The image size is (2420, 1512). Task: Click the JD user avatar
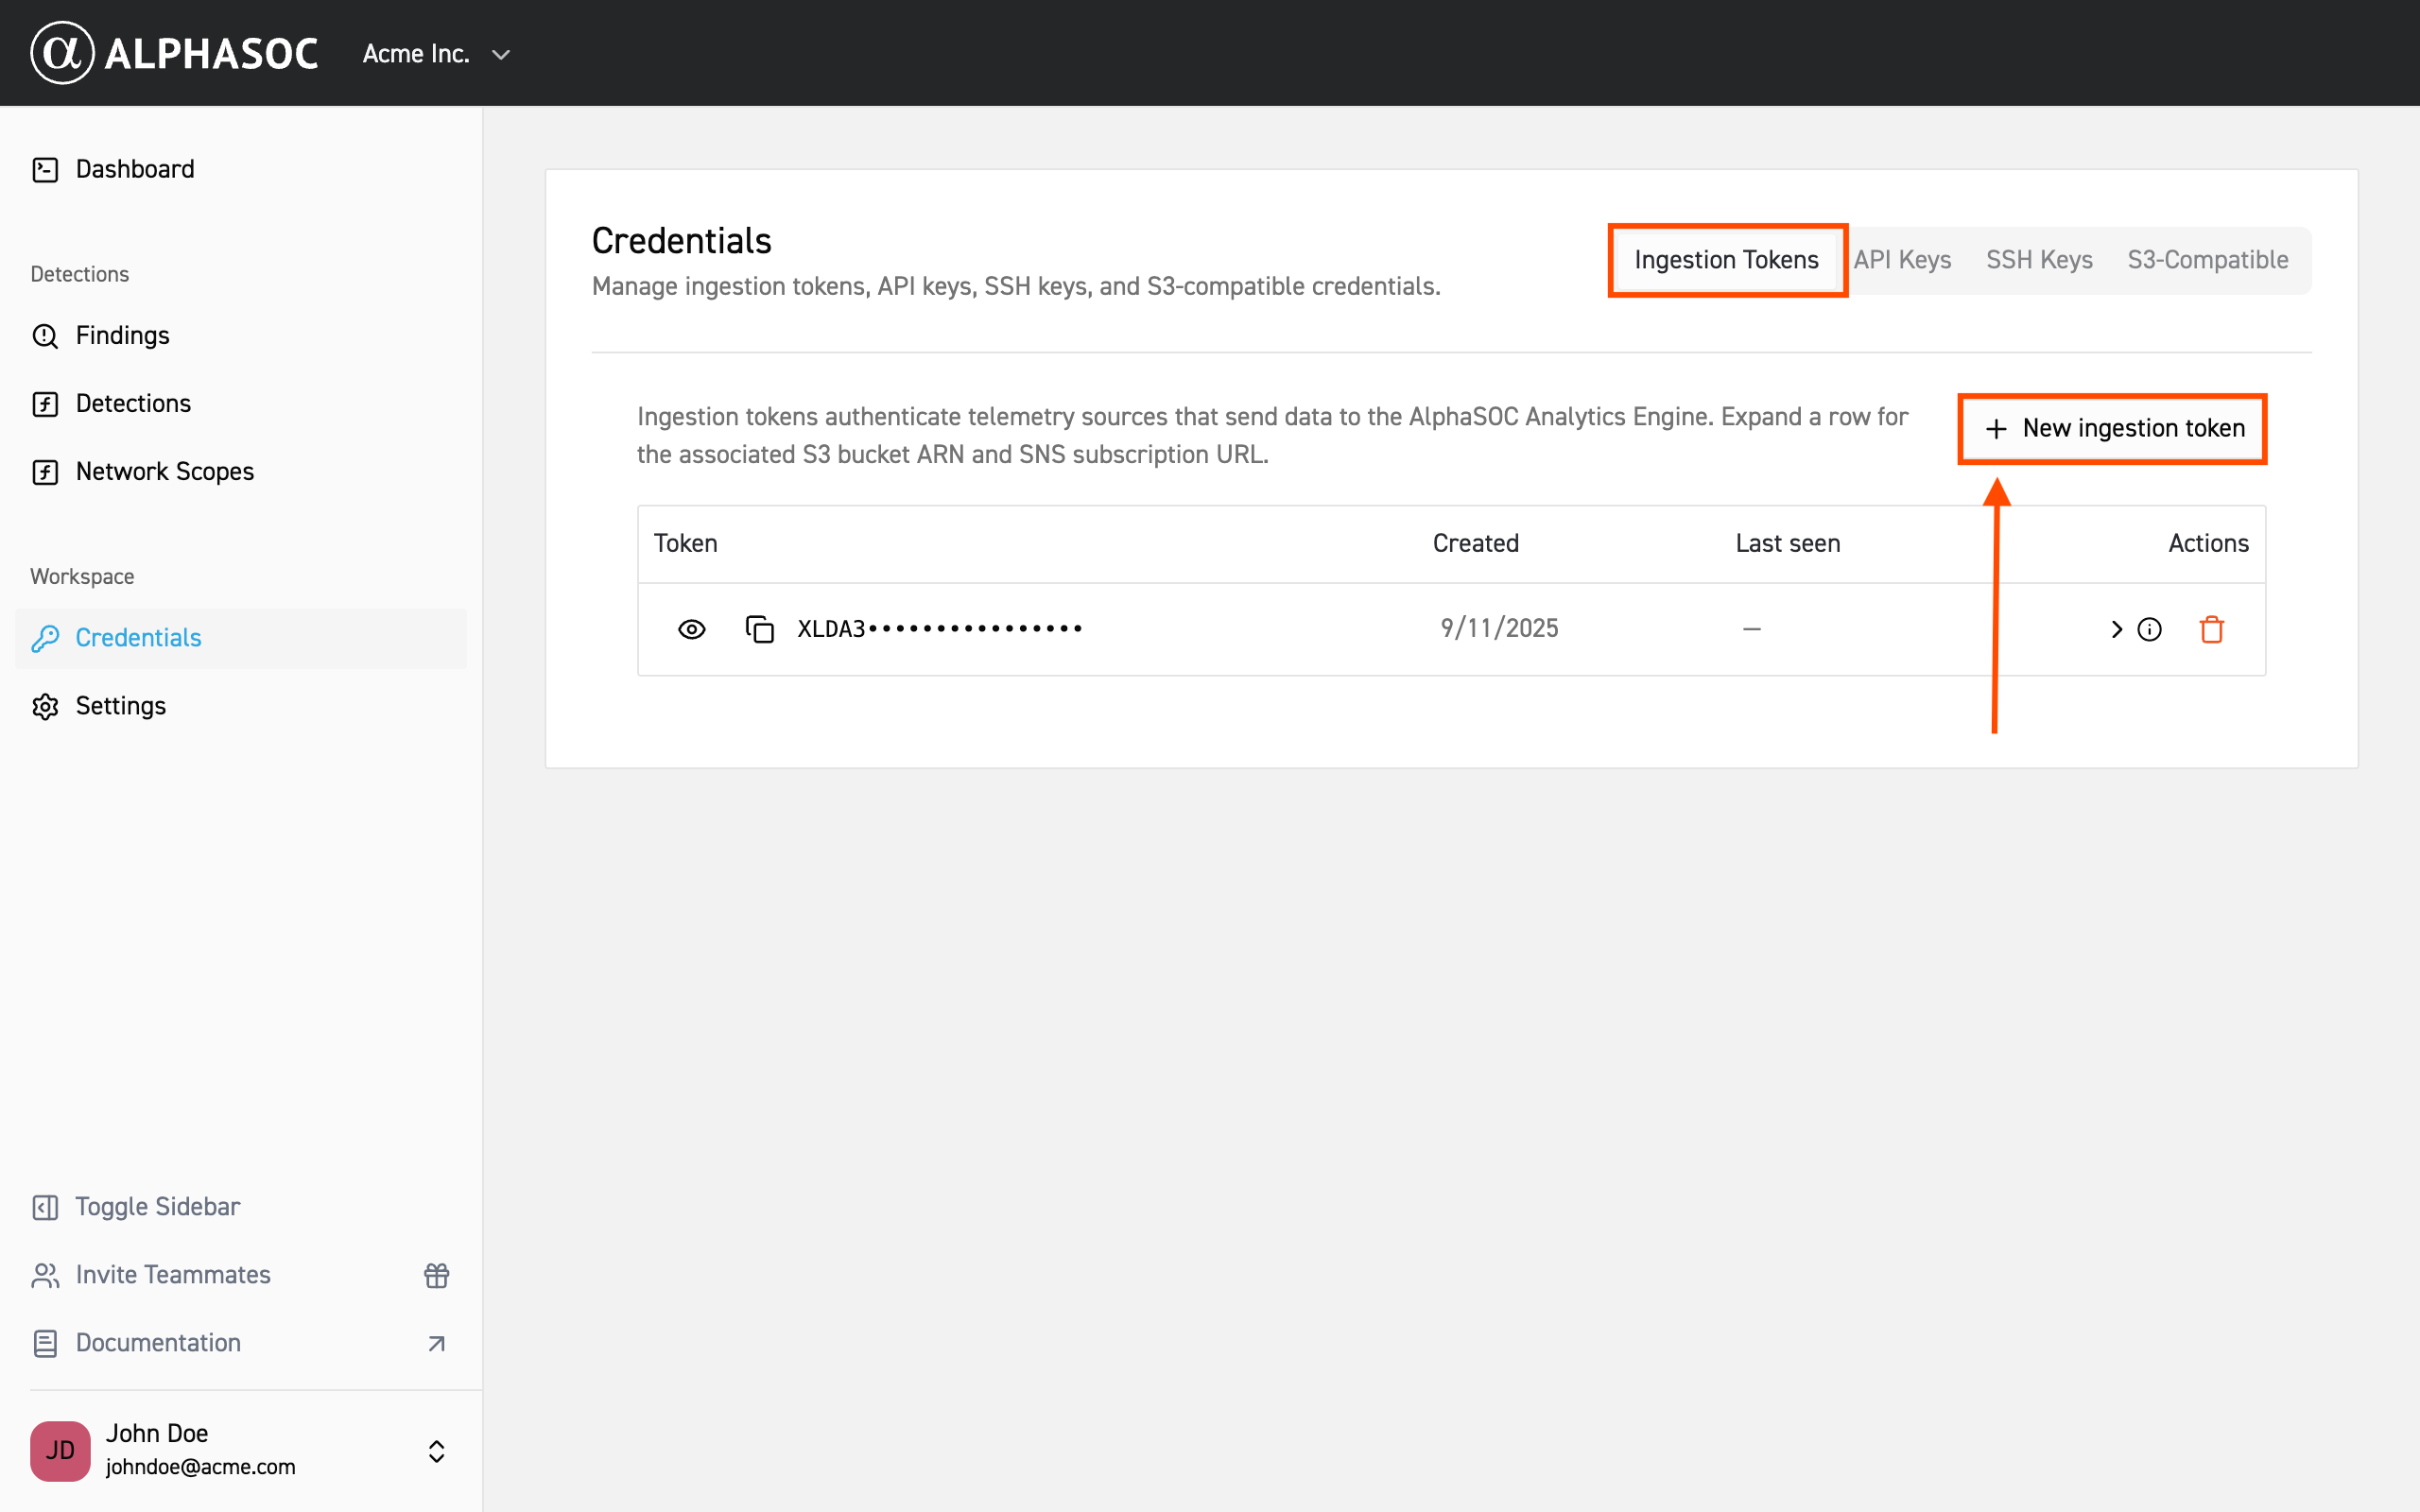click(x=60, y=1451)
